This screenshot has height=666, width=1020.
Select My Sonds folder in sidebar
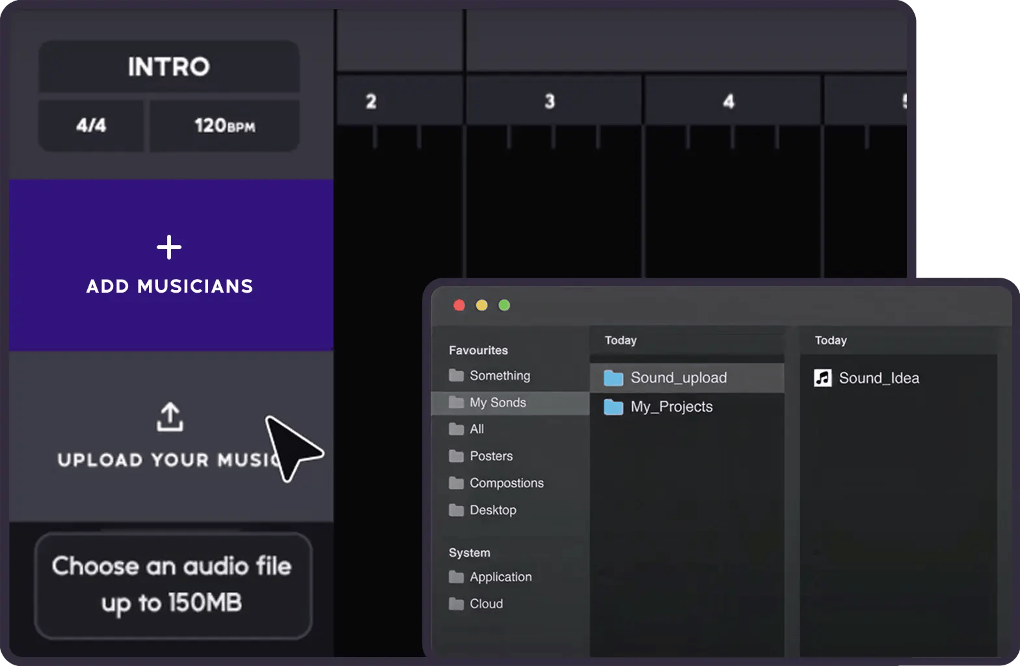(x=498, y=403)
